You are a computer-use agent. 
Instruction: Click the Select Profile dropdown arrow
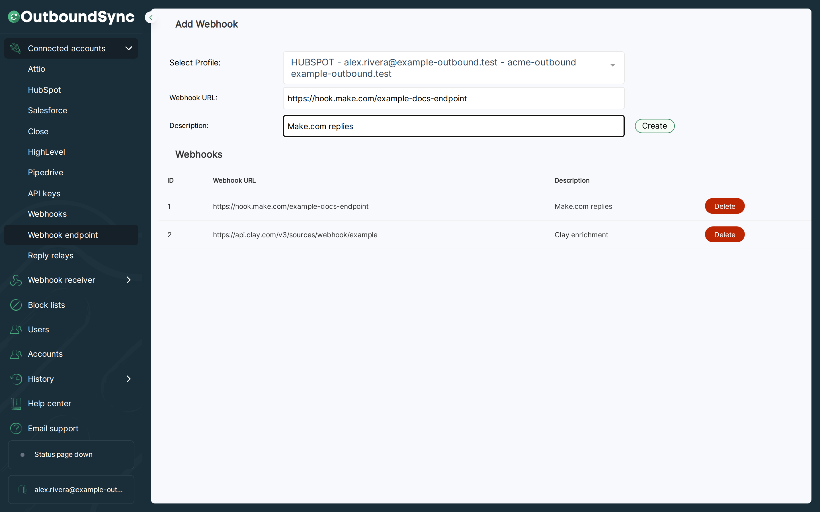point(612,65)
